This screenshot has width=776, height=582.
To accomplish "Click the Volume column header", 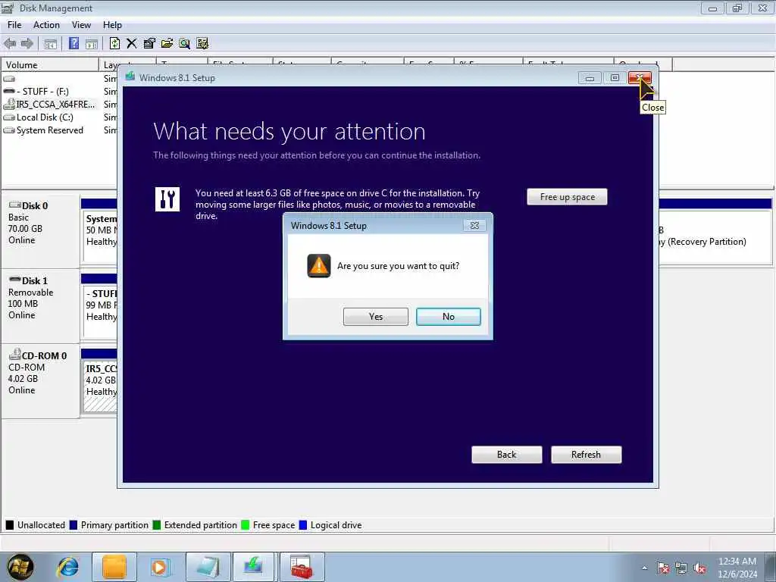I will 49,65.
